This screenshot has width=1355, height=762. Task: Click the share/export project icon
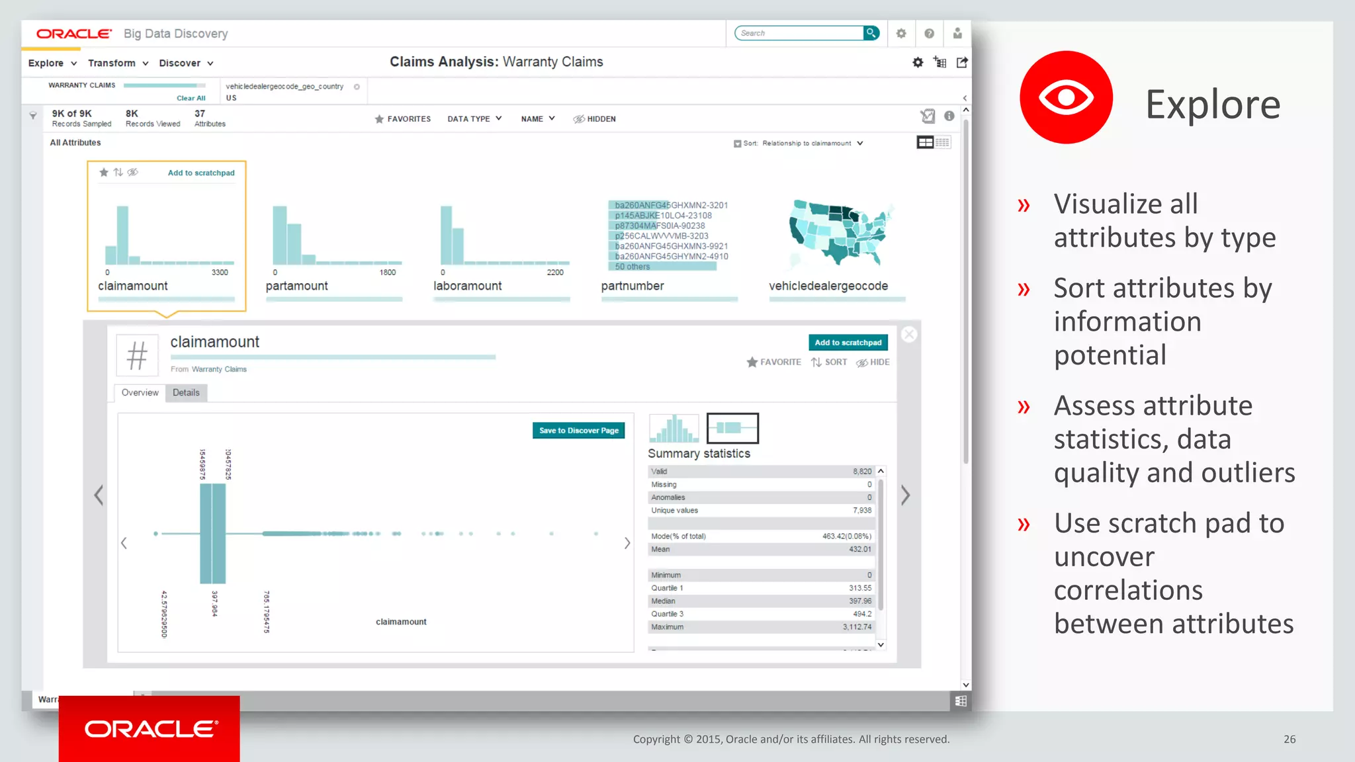pyautogui.click(x=962, y=62)
